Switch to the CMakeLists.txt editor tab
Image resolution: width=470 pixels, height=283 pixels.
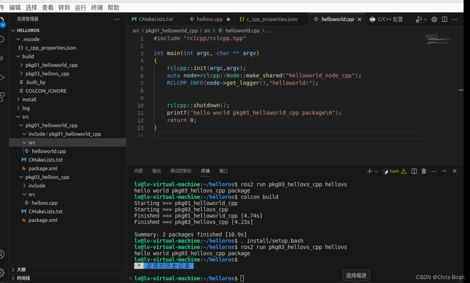click(x=155, y=19)
